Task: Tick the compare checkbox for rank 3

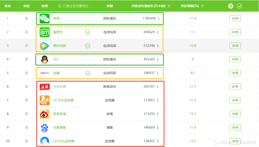Action: (x=27, y=45)
